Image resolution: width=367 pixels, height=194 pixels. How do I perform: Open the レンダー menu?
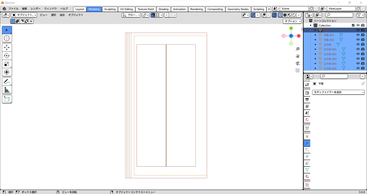point(35,9)
